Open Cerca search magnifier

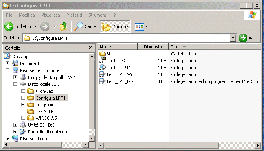tap(78, 26)
